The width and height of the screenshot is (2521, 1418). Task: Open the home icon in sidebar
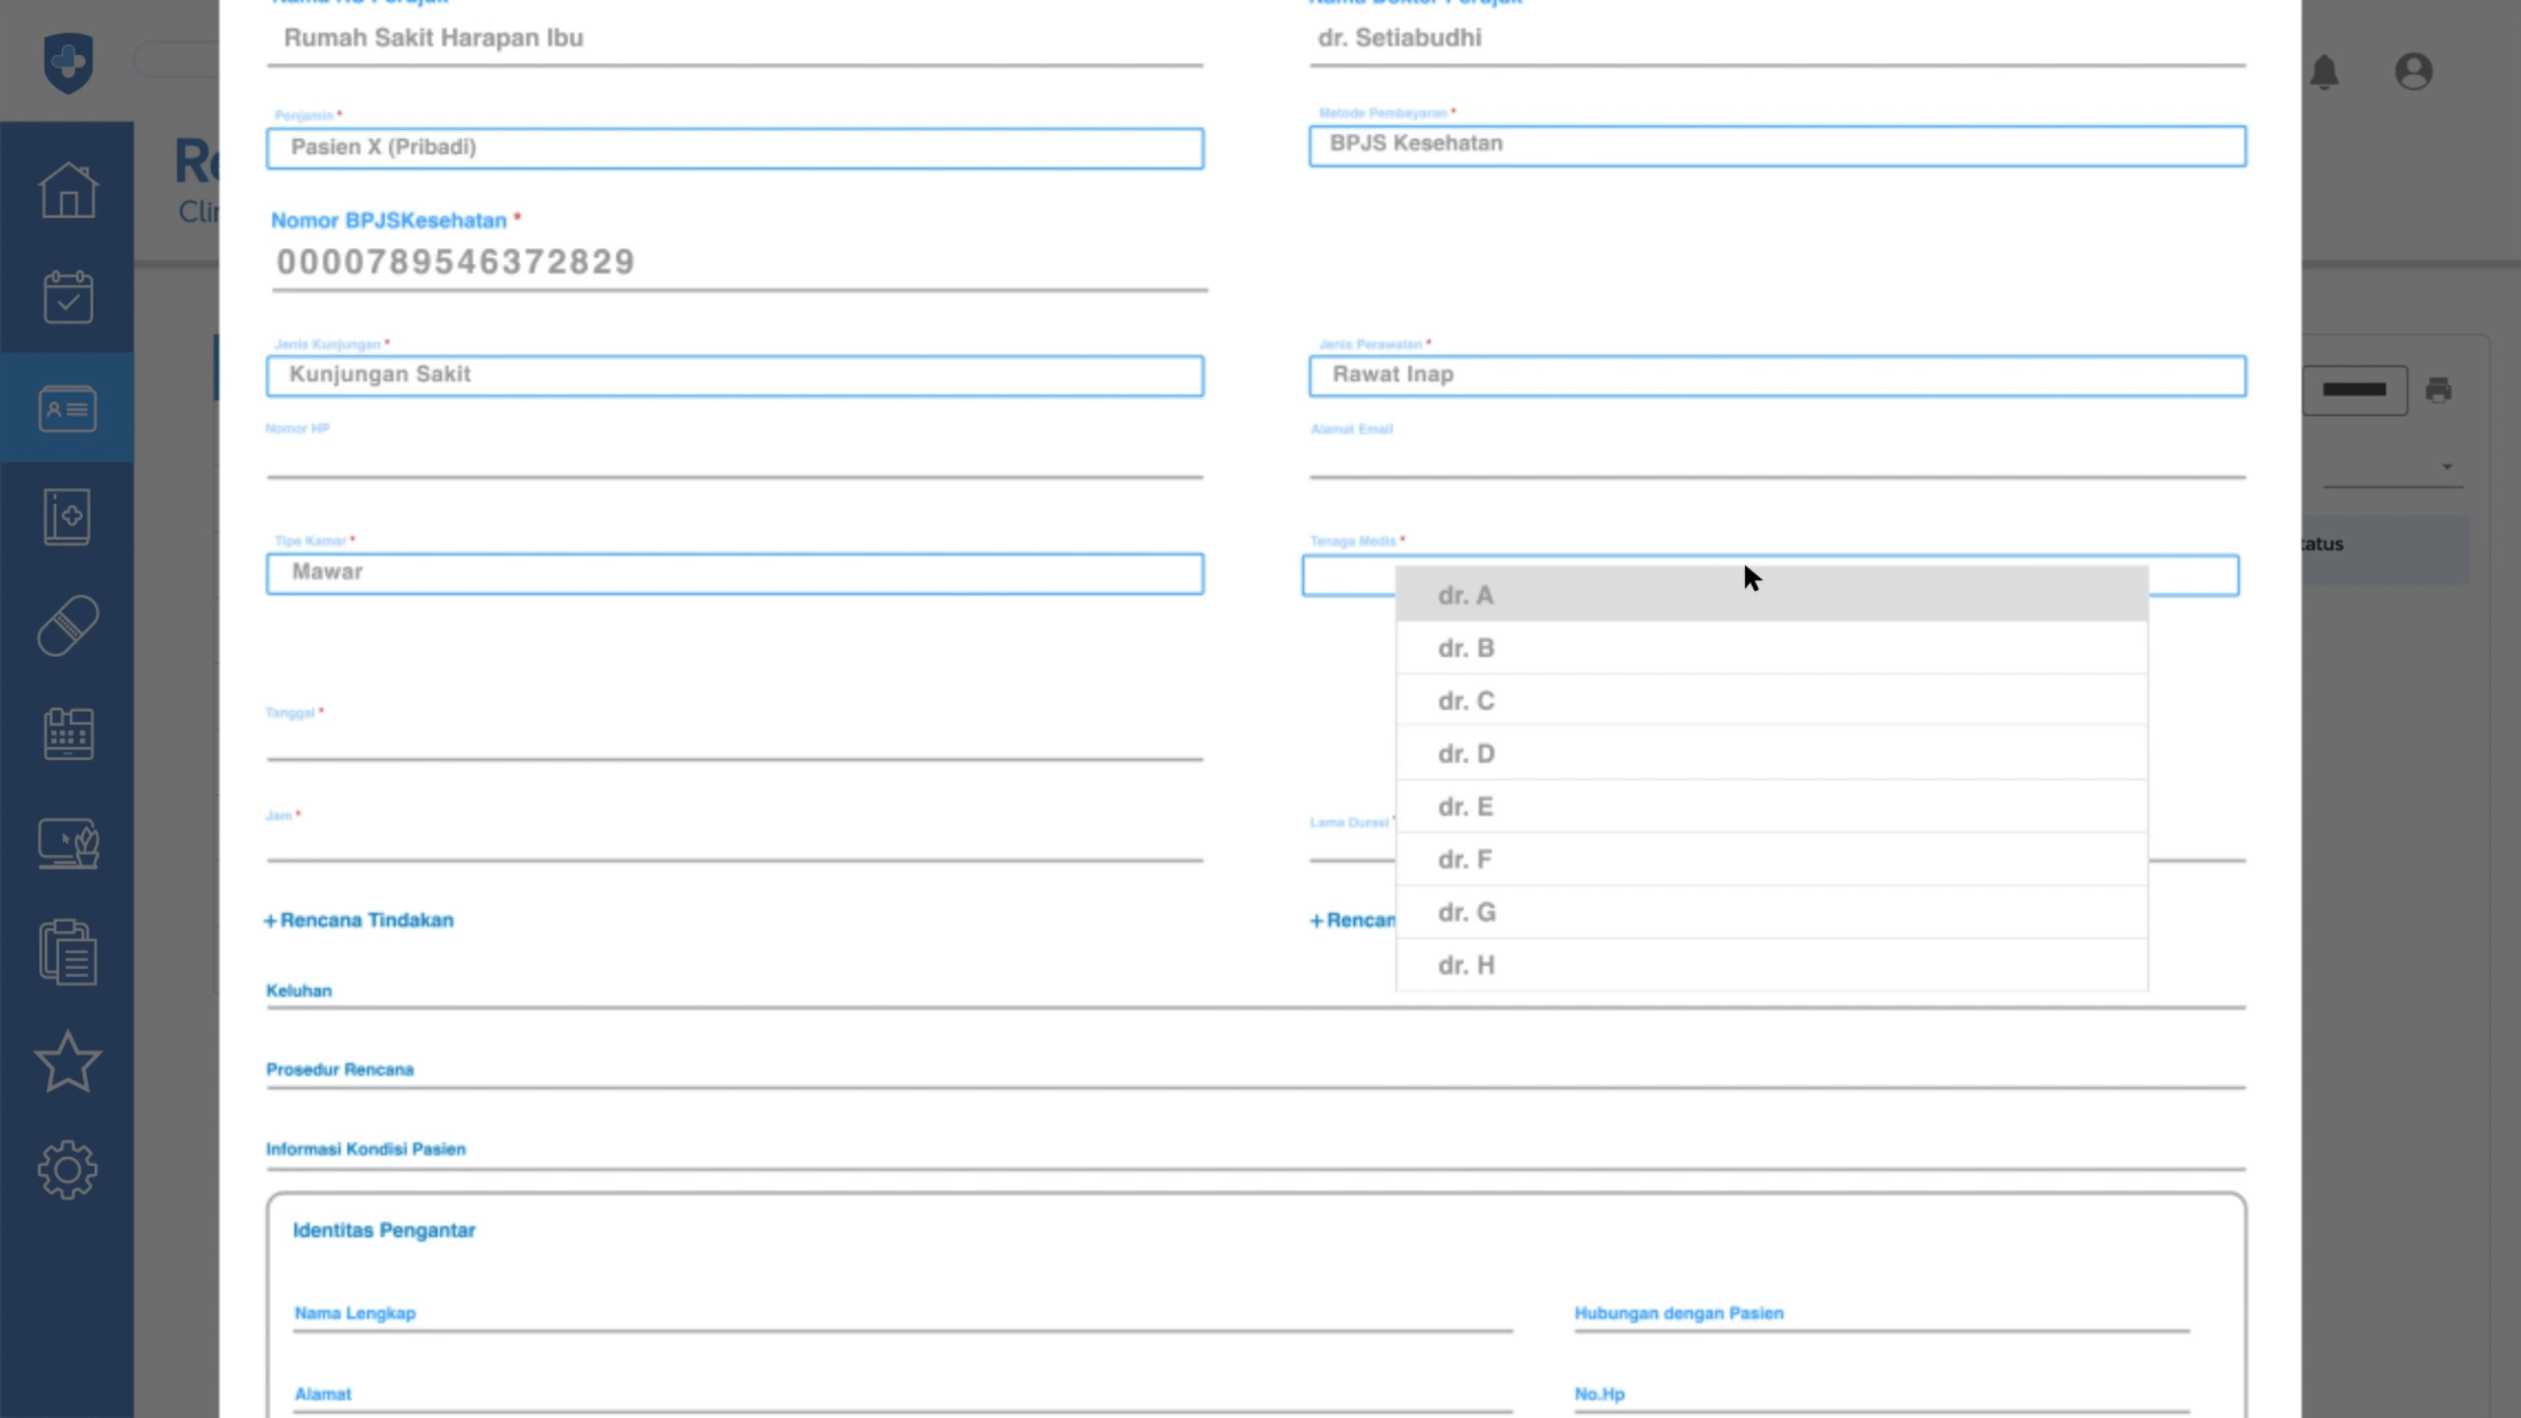[x=67, y=189]
